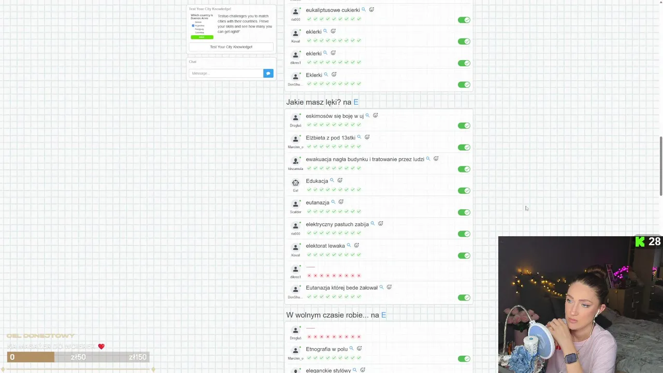Click the username 'Scalder'
The height and width of the screenshot is (373, 663).
pyautogui.click(x=295, y=212)
